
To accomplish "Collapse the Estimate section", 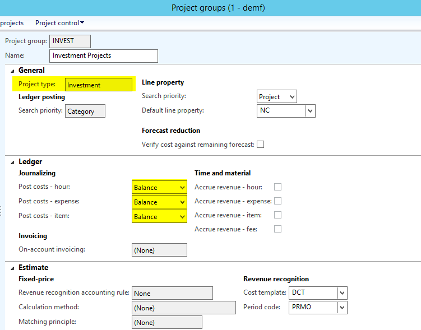I will 13,268.
